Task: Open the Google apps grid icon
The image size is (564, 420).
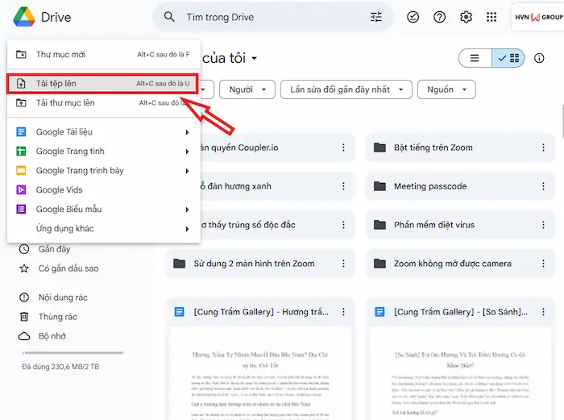Action: tap(491, 17)
